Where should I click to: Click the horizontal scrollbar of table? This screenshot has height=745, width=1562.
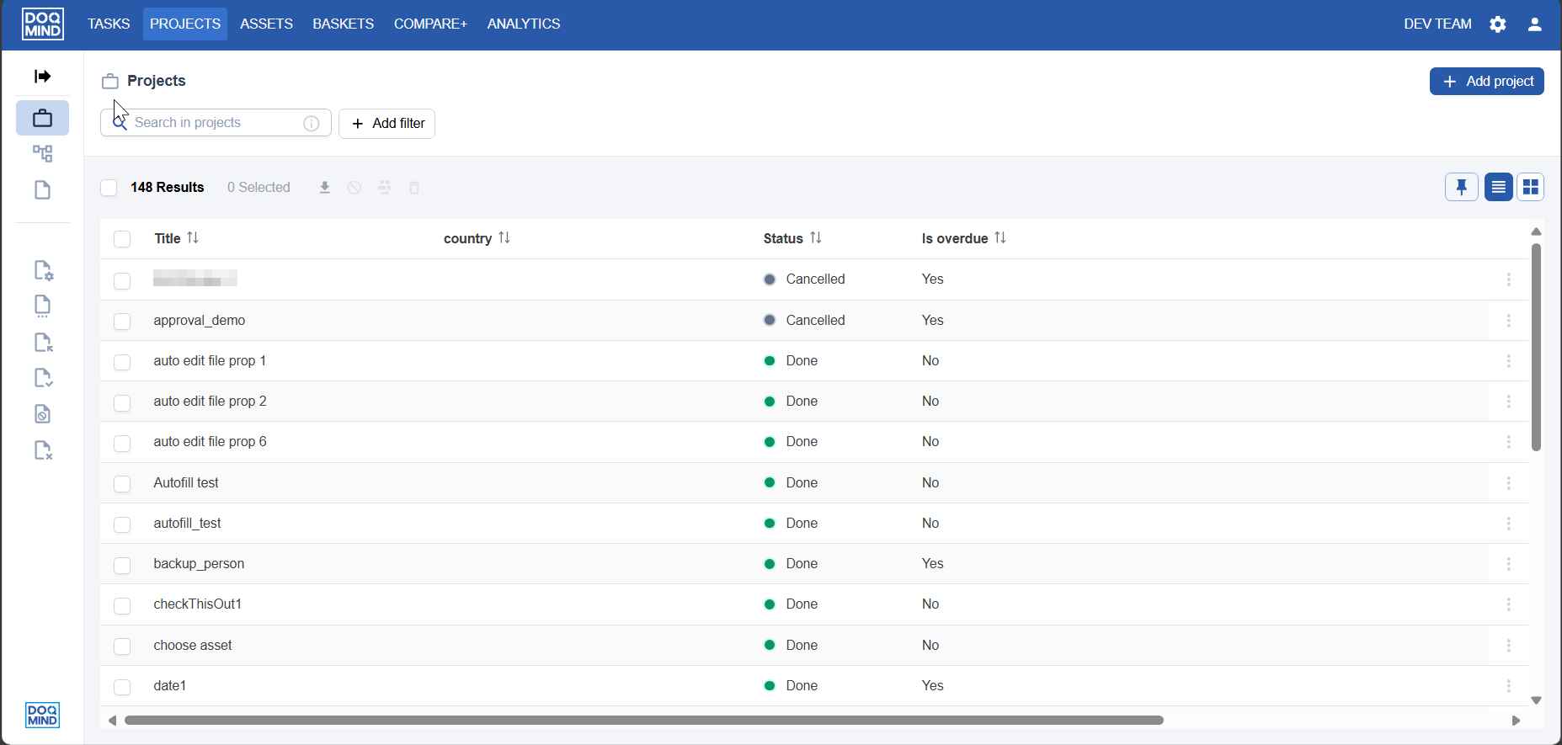[643, 721]
